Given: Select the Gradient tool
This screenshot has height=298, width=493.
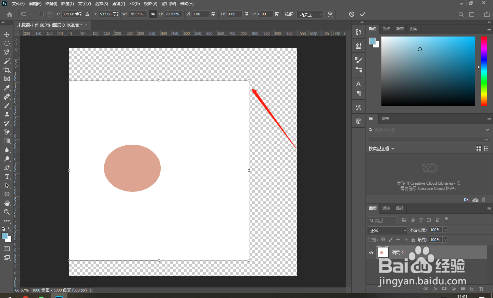Looking at the screenshot, I should click(7, 141).
